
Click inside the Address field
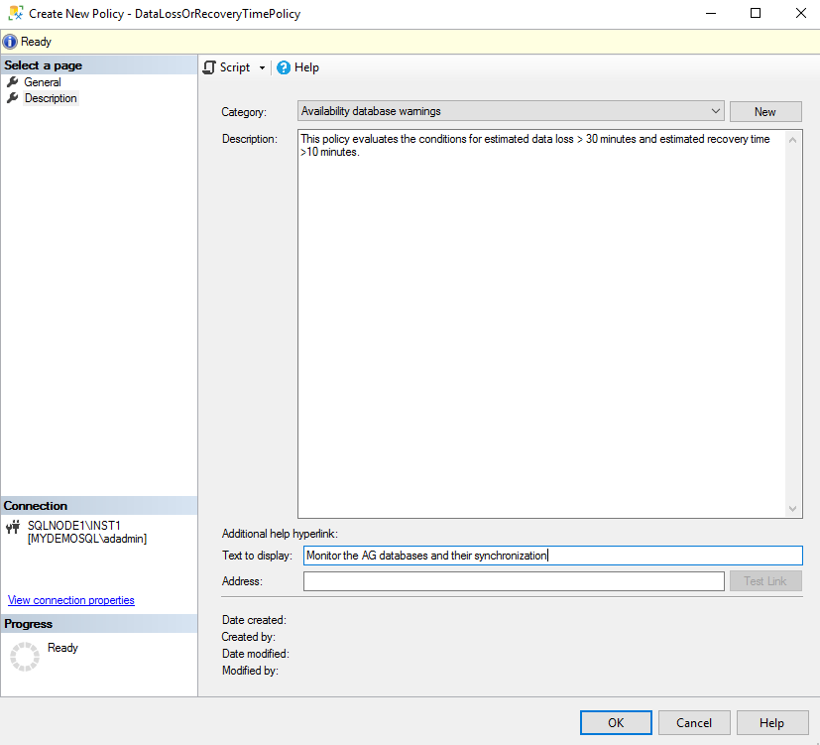coord(514,580)
